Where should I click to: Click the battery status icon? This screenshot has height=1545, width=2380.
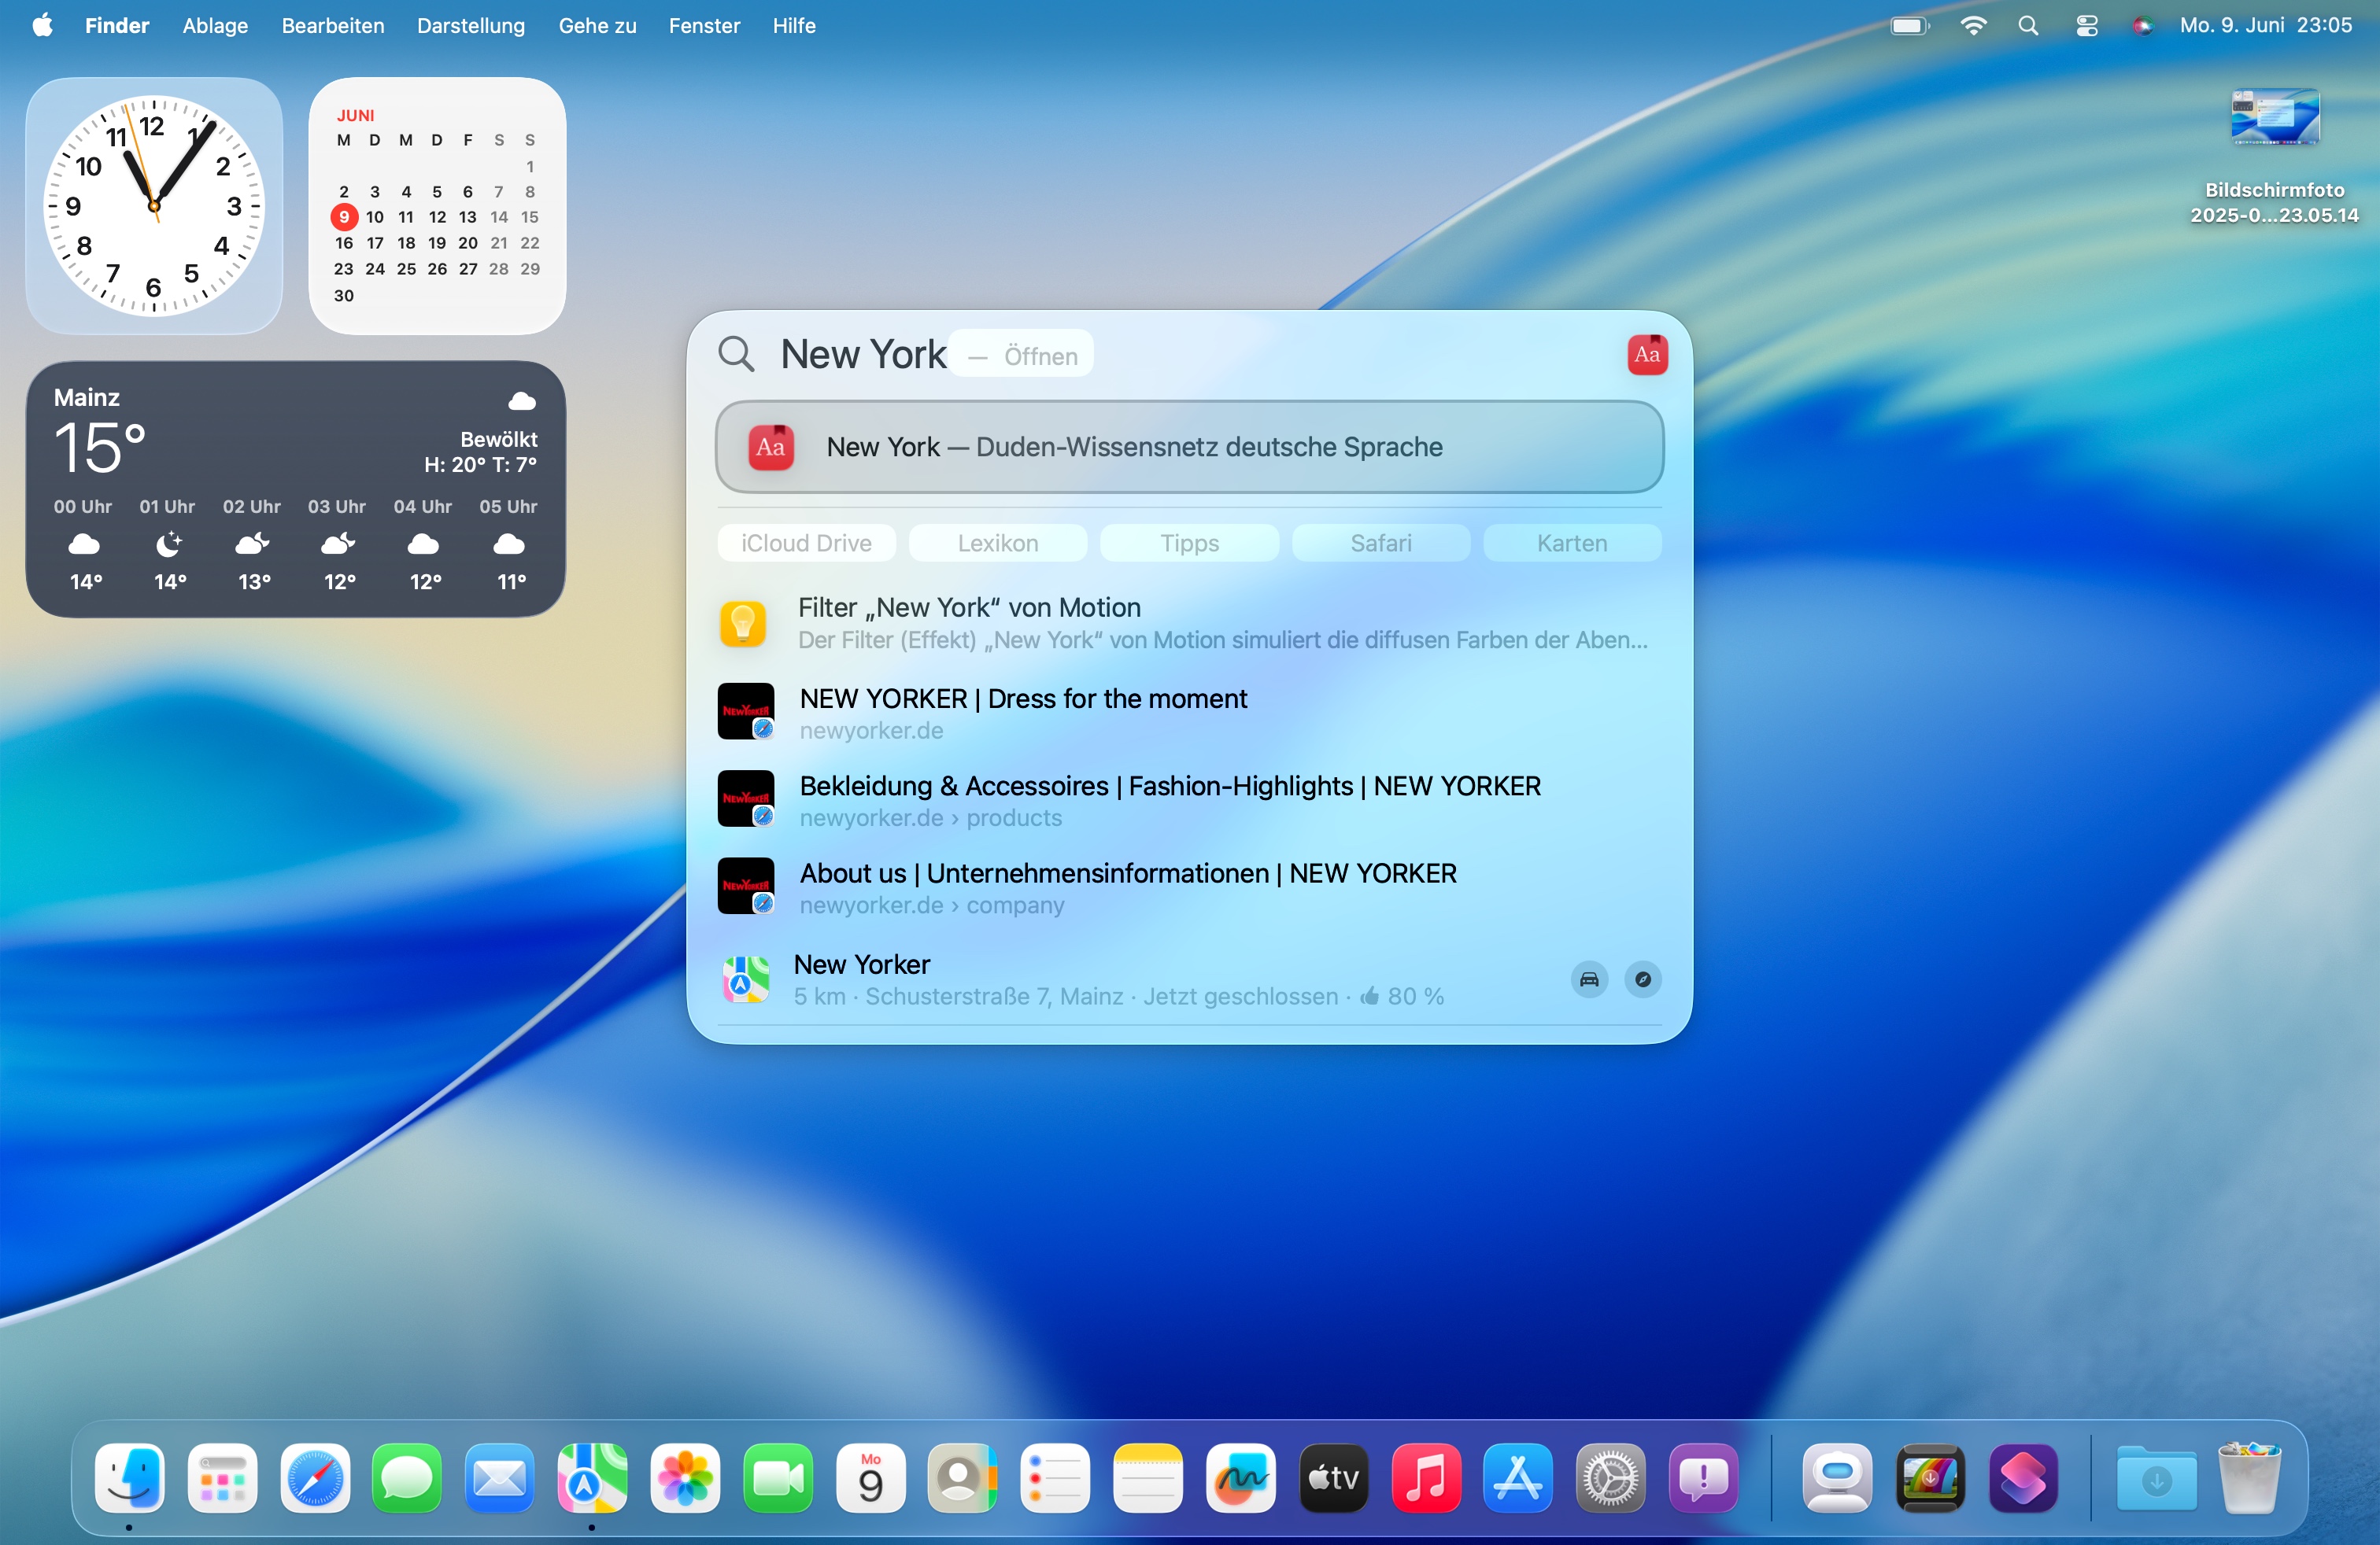[1910, 25]
